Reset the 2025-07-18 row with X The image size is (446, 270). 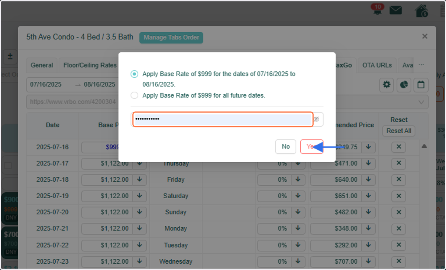(x=399, y=179)
